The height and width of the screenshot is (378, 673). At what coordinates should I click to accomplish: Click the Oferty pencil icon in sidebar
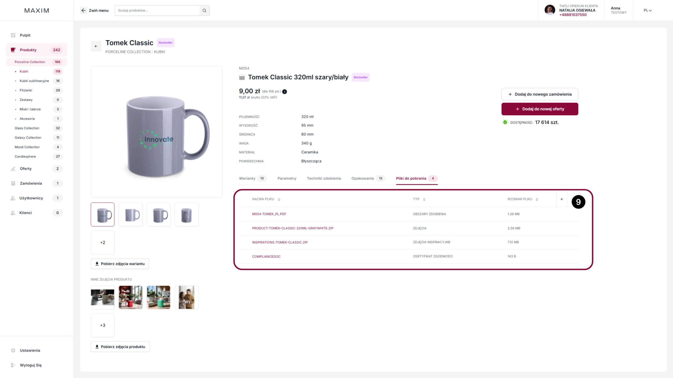point(13,169)
